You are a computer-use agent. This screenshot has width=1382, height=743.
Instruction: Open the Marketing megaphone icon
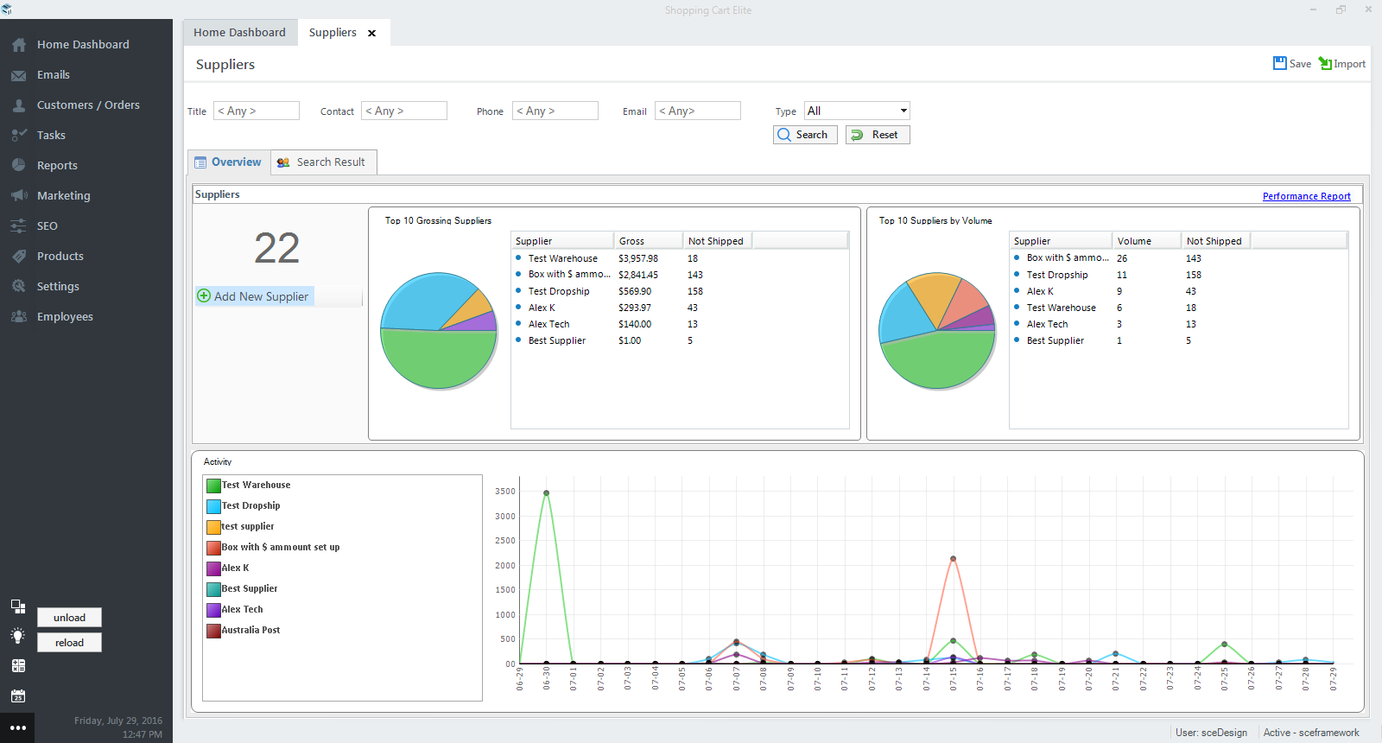18,196
